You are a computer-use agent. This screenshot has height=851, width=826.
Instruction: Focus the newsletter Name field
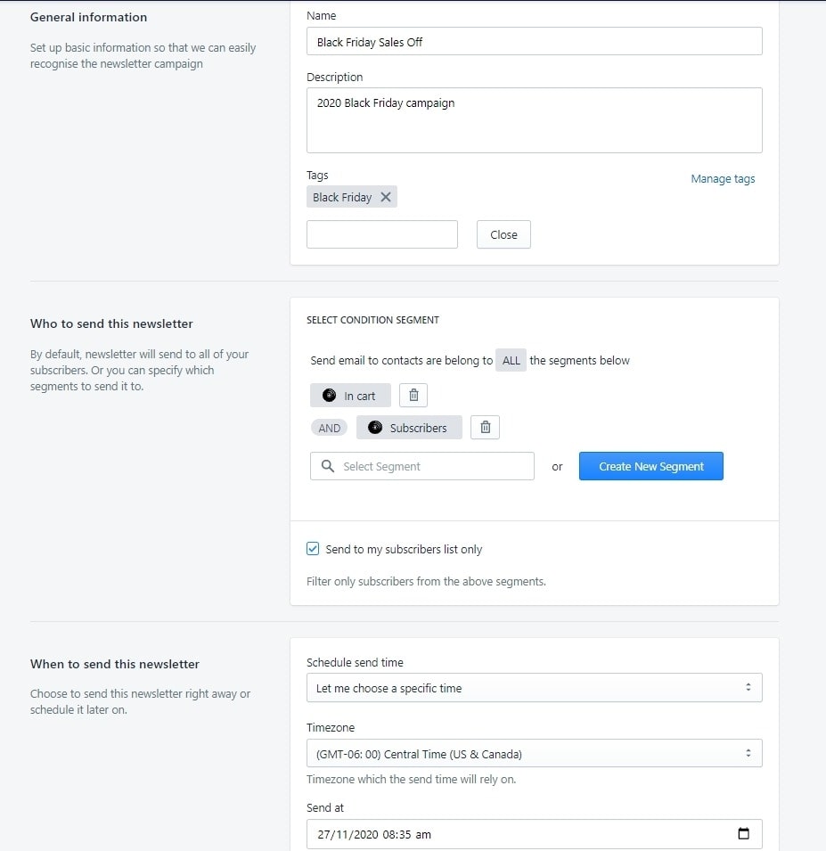[x=534, y=42]
